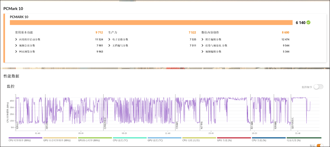Switch to the GPU 负载 (%) series
330x147 pixels.
224,140
